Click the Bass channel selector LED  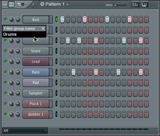pyautogui.click(x=56, y=72)
